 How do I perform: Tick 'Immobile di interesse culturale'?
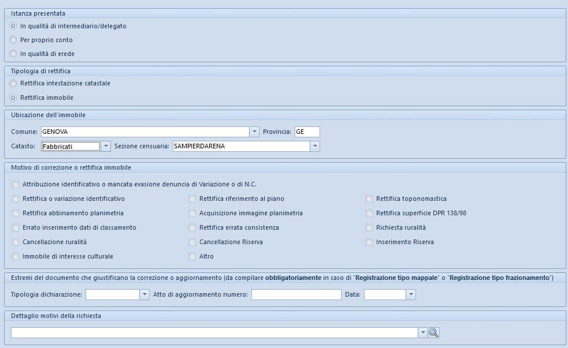pyautogui.click(x=15, y=256)
